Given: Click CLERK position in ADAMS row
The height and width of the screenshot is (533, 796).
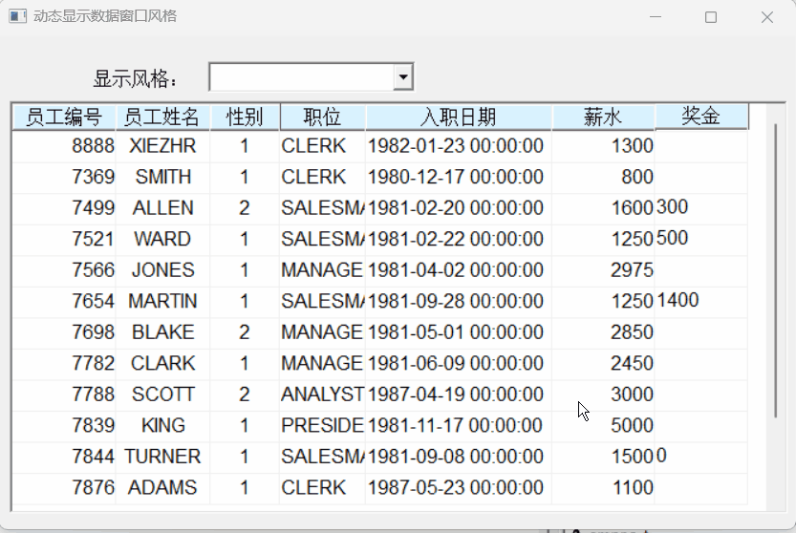Looking at the screenshot, I should tap(313, 488).
